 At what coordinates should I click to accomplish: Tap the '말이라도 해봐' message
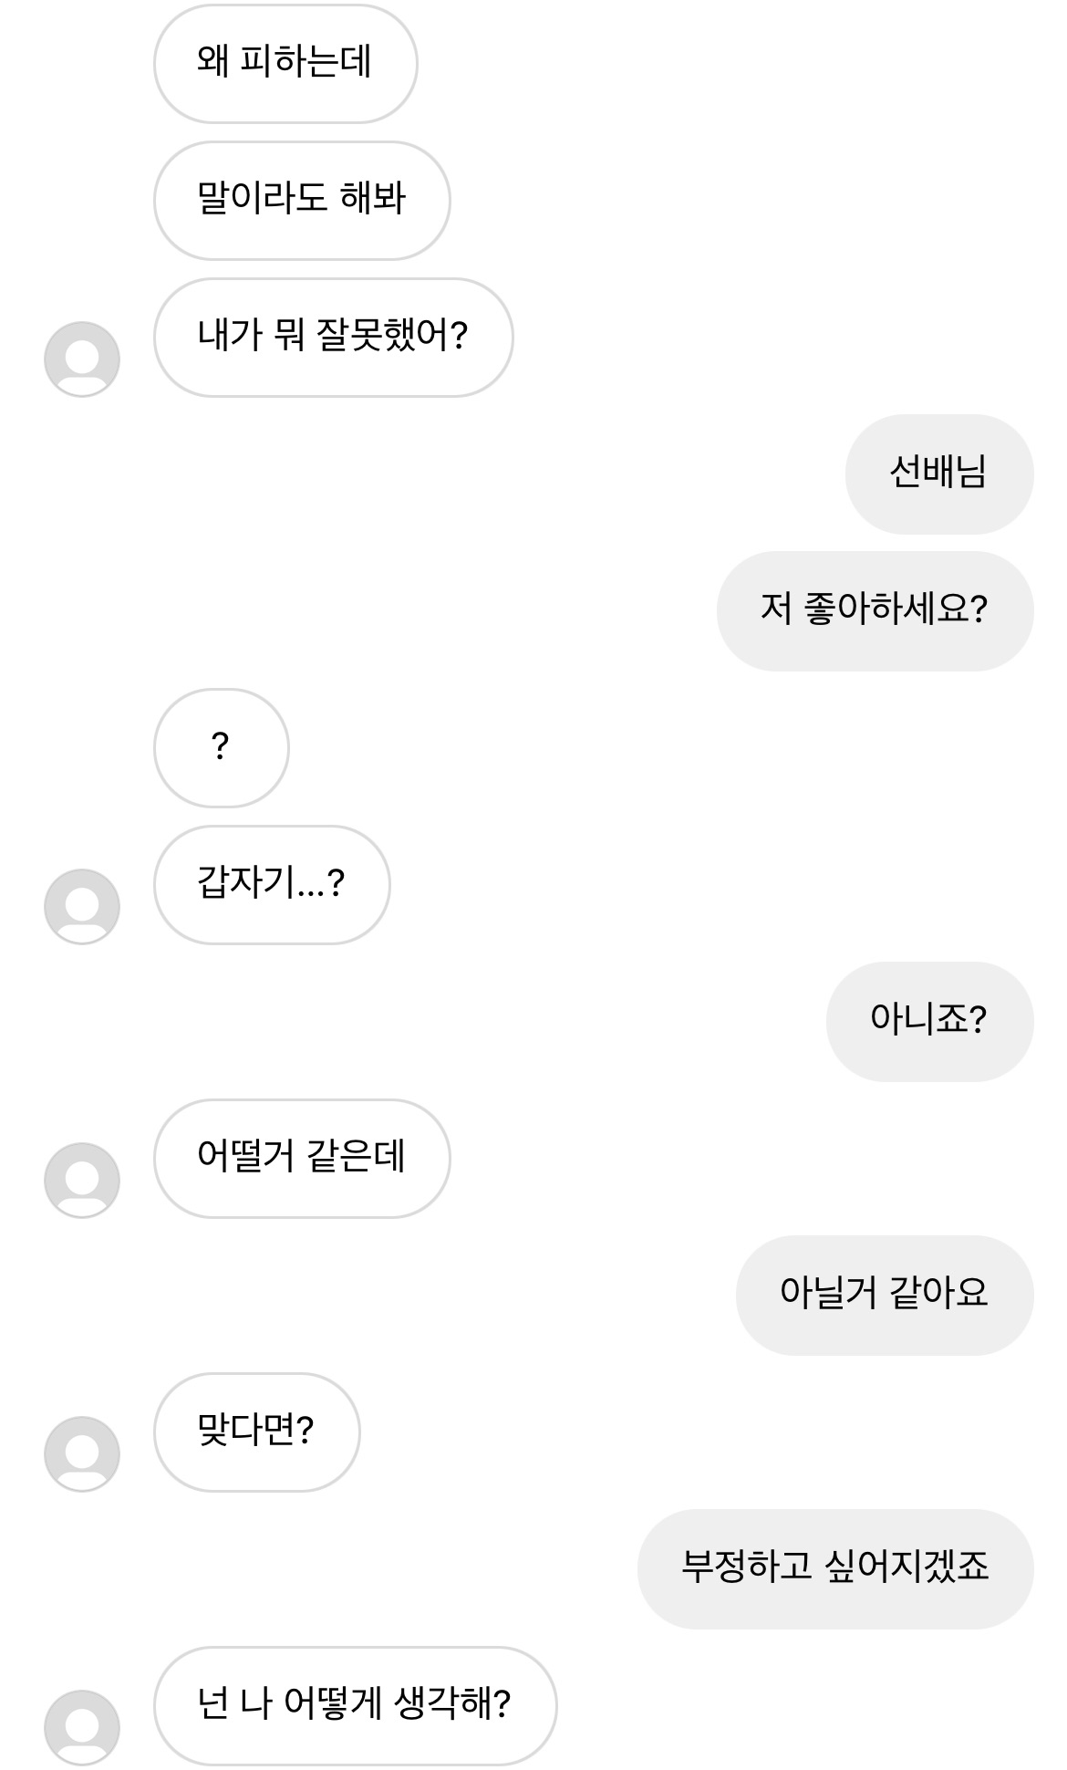301,200
